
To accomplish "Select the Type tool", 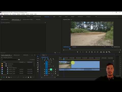I will (x=38, y=71).
